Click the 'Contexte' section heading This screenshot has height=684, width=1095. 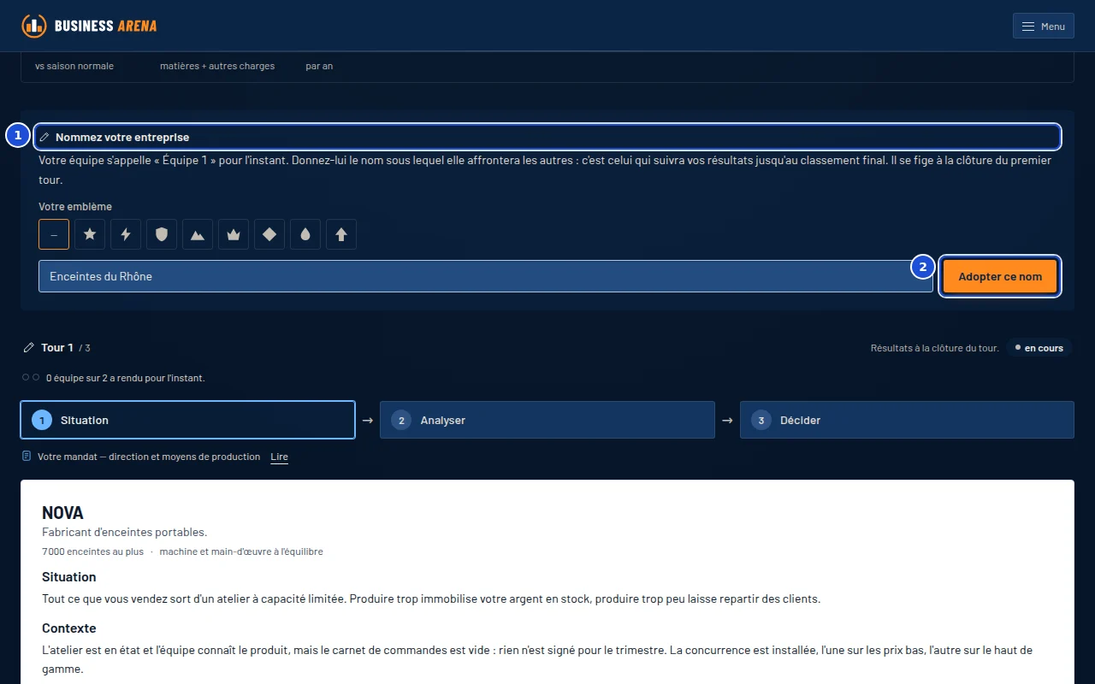tap(69, 628)
